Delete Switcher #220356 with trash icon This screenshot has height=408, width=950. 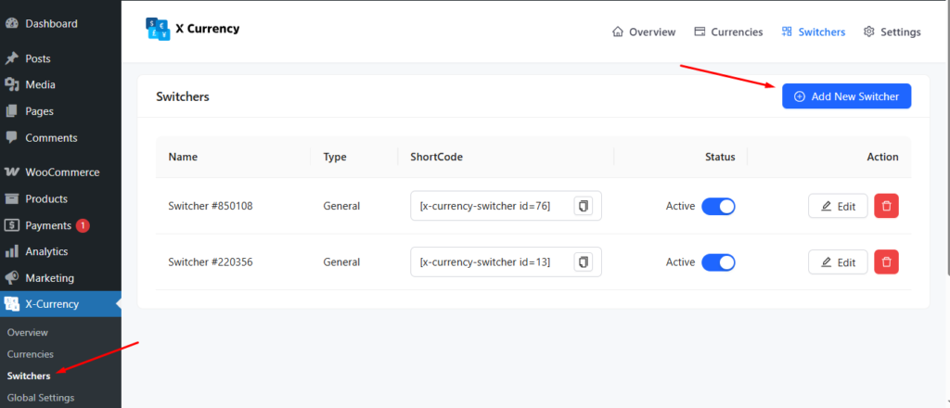tap(886, 262)
